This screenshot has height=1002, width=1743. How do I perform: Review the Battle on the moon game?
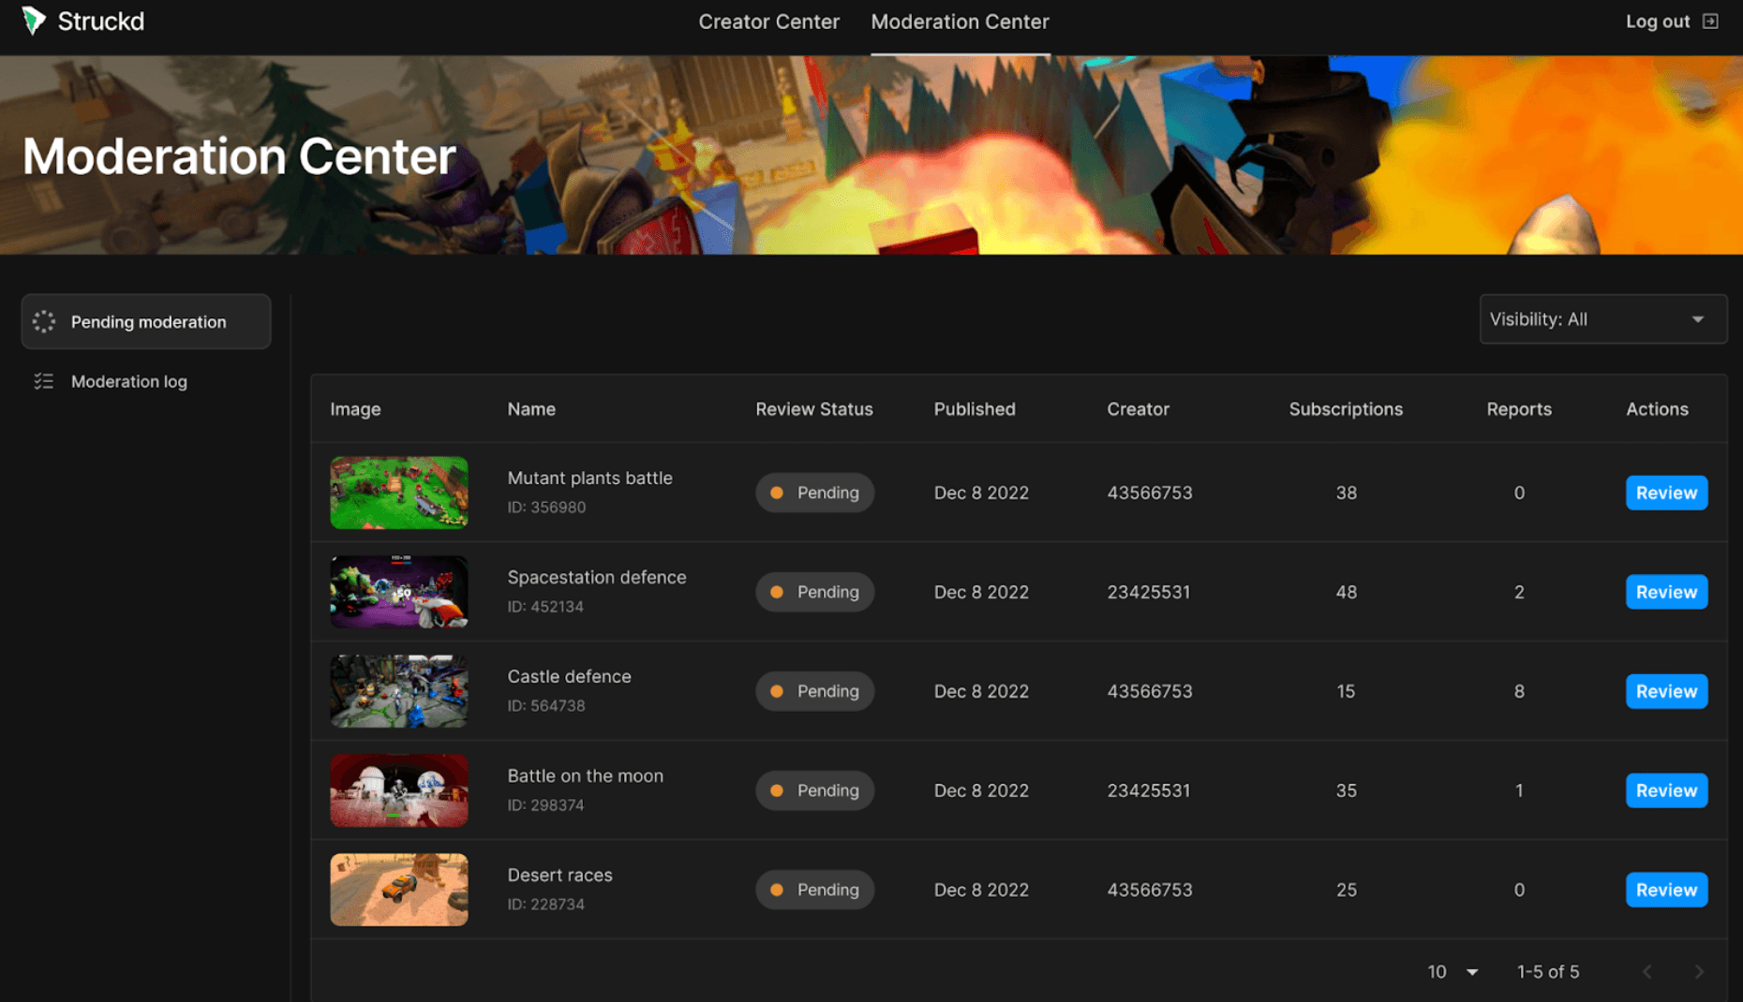[1666, 790]
